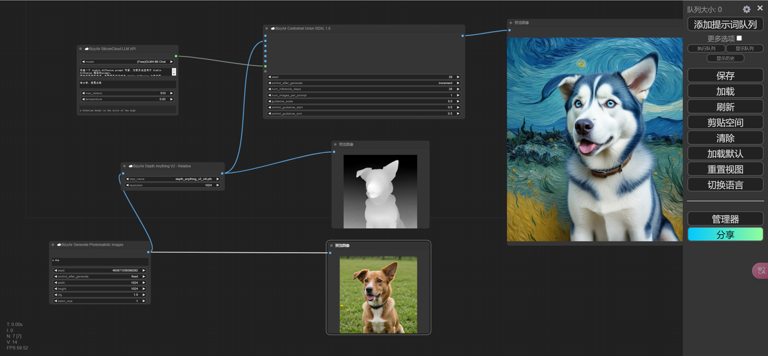Click 加载 load button
768x356 pixels.
click(x=725, y=91)
